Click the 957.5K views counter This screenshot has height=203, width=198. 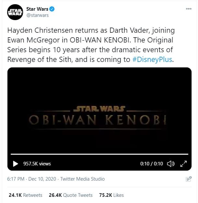pyautogui.click(x=37, y=164)
